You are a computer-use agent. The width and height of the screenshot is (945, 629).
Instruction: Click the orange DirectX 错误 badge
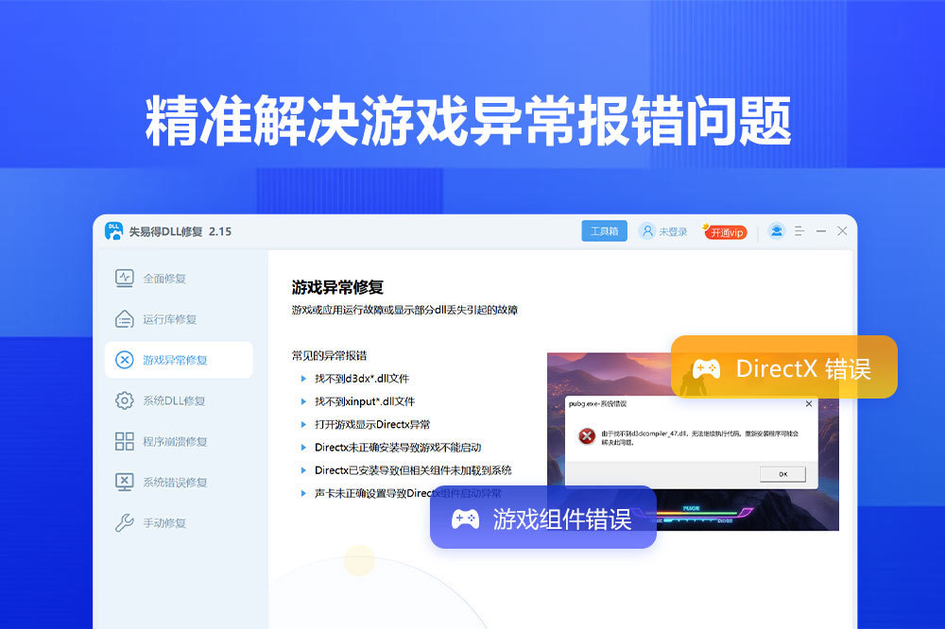click(783, 367)
